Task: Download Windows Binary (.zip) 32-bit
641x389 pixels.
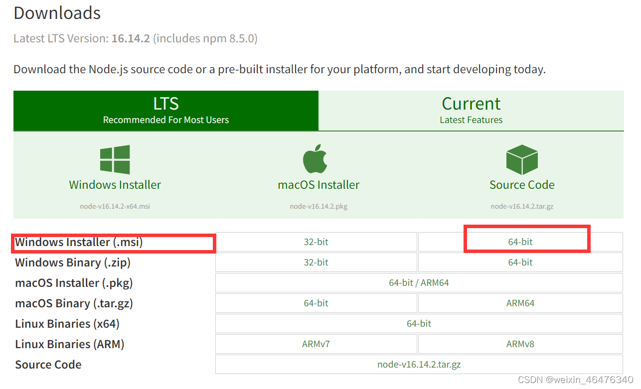Action: click(x=316, y=262)
